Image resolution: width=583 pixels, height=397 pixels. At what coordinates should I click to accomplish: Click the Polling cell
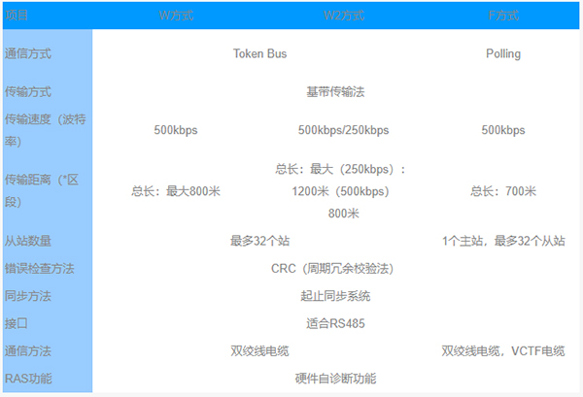tap(503, 54)
